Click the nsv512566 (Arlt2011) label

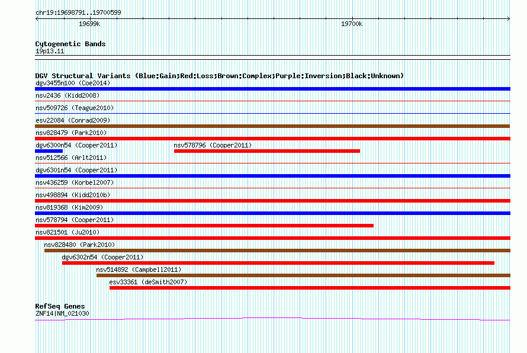71,158
